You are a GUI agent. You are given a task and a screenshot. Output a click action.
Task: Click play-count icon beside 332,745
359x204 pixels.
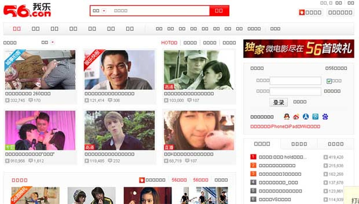[x=7, y=100]
